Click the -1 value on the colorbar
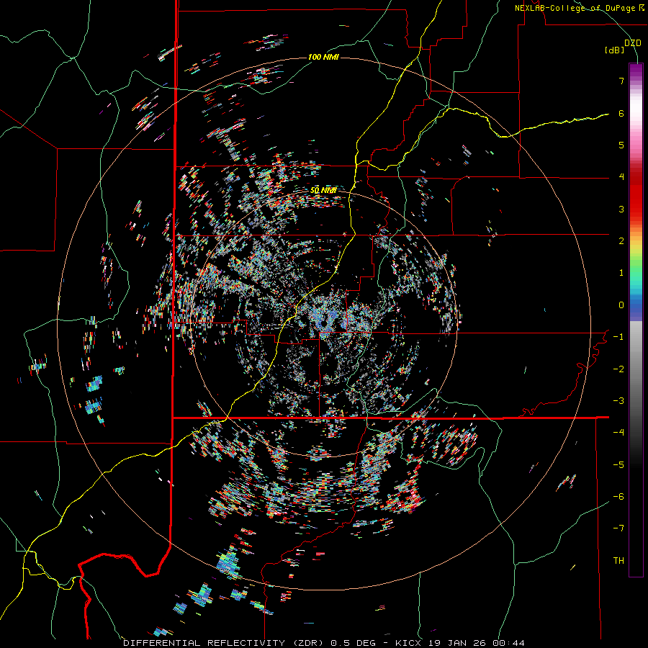Image resolution: width=648 pixels, height=648 pixels. click(x=618, y=337)
